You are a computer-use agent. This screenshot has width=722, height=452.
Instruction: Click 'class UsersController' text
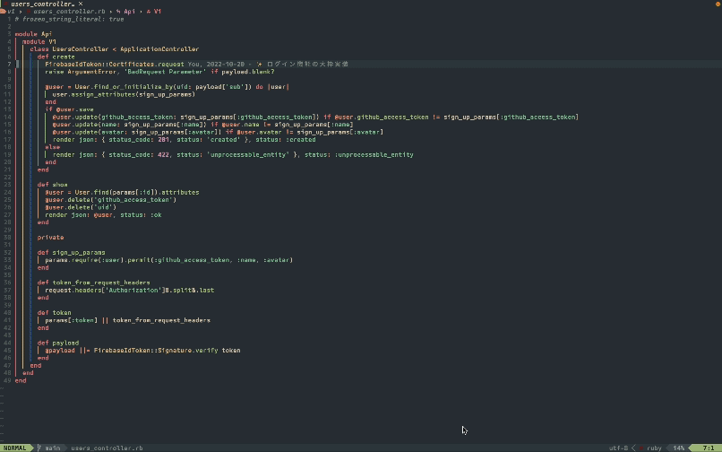[x=68, y=49]
